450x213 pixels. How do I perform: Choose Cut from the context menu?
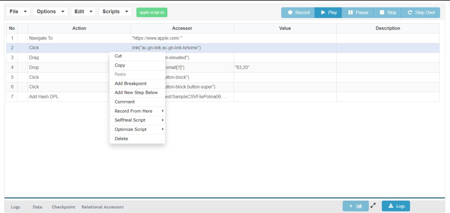tap(137, 56)
